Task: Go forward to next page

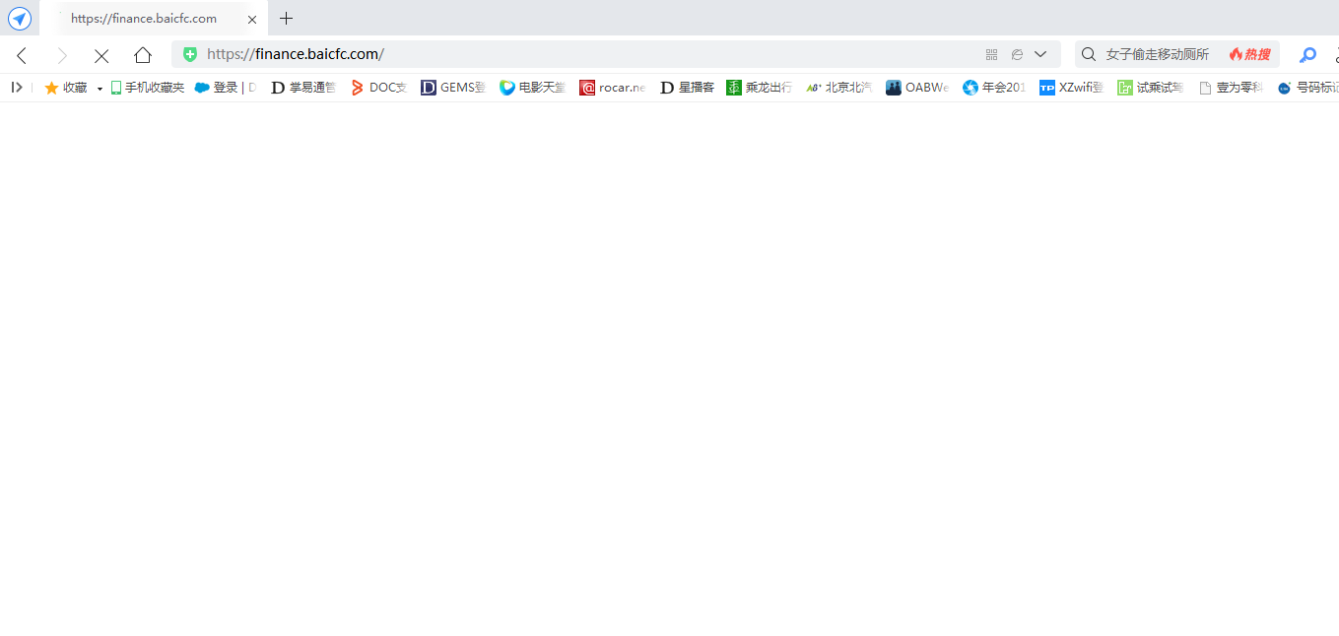Action: coord(62,55)
